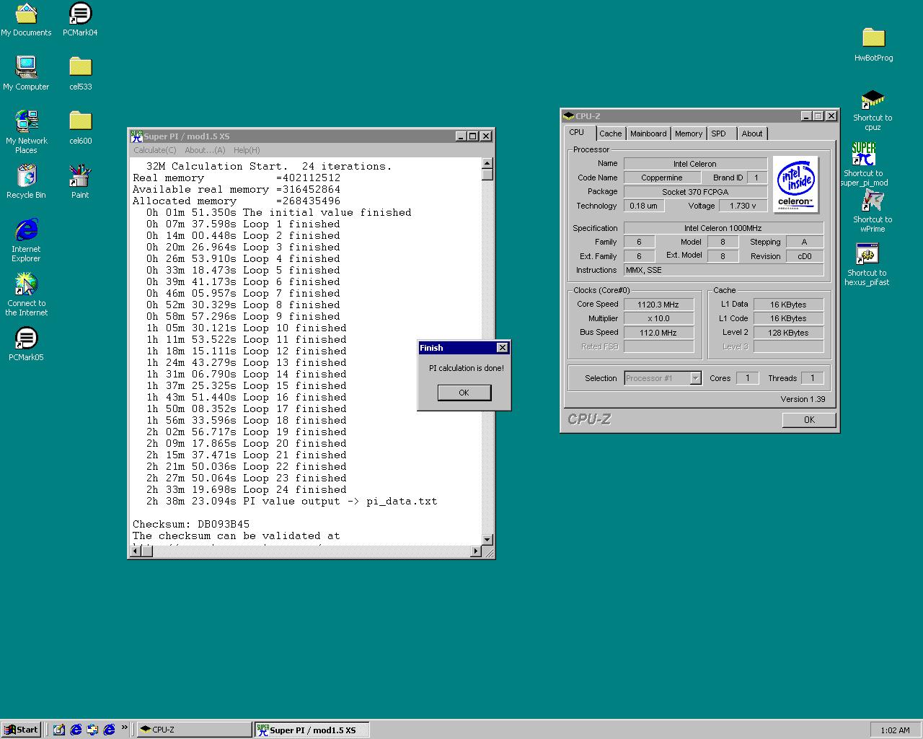This screenshot has height=739, width=923.
Task: Click Super PI horizontal scrollbar right arrow
Action: [x=475, y=551]
